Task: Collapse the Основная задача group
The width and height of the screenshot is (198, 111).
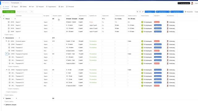Action: [6, 41]
